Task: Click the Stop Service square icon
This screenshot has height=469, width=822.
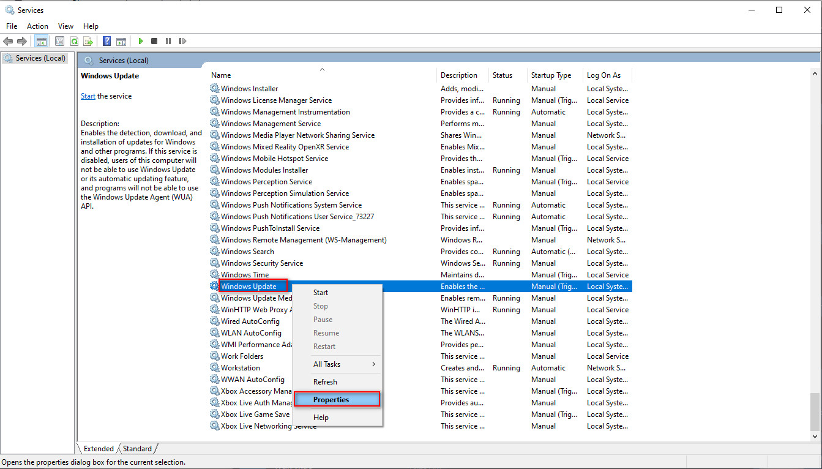Action: point(154,41)
